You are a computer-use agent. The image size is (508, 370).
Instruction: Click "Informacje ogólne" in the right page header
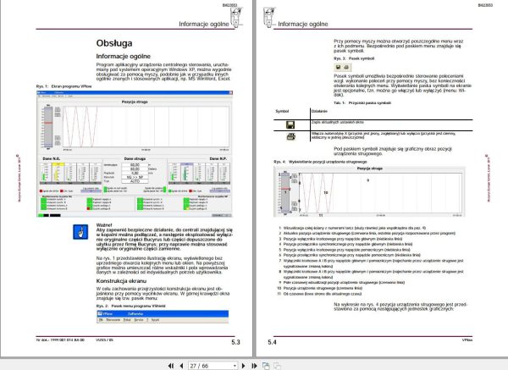(x=303, y=24)
